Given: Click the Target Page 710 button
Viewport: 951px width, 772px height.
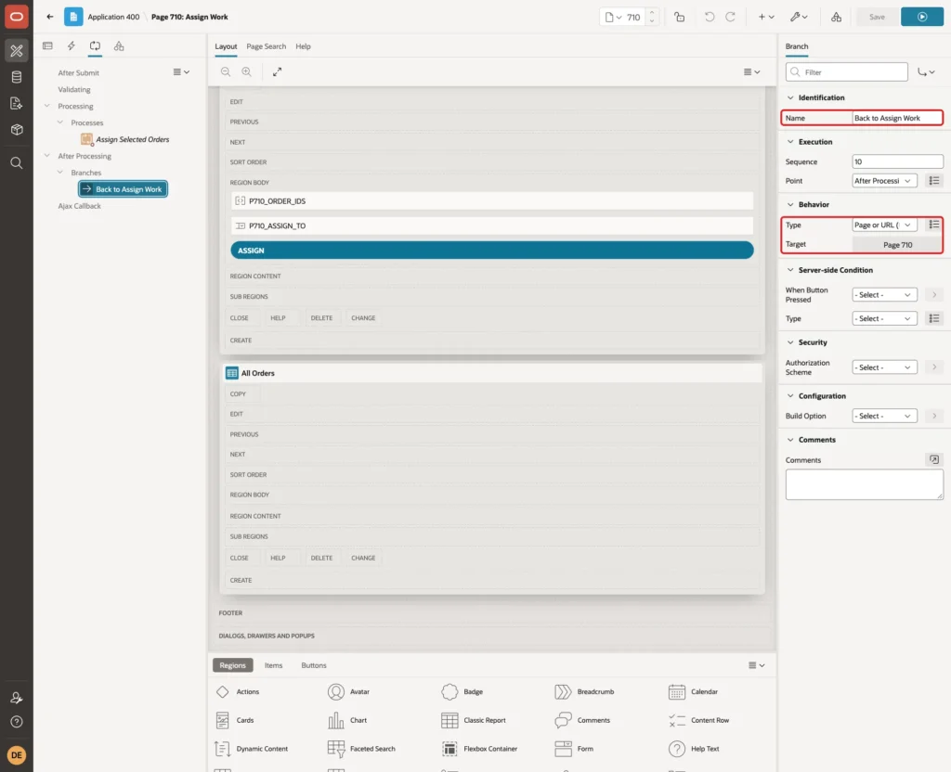Looking at the screenshot, I should point(897,245).
